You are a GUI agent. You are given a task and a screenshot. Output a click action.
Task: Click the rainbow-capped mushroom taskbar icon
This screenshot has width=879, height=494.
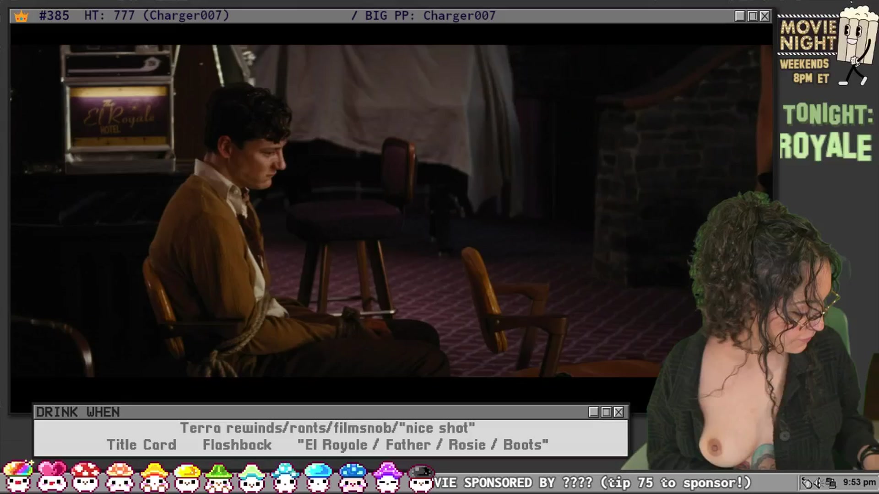(18, 477)
